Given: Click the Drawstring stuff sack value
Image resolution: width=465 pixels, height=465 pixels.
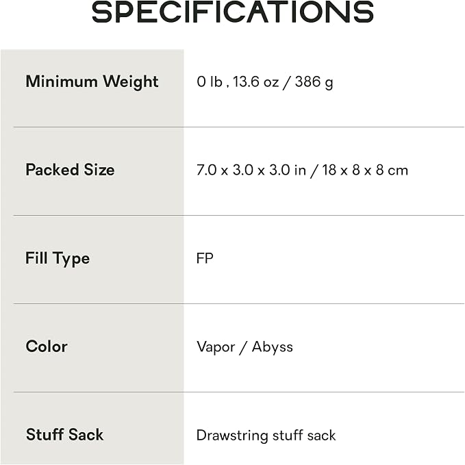Looking at the screenshot, I should (266, 436).
